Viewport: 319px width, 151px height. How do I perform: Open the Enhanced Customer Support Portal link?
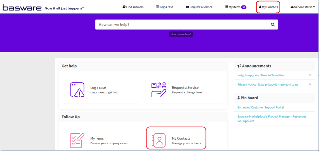(260, 107)
